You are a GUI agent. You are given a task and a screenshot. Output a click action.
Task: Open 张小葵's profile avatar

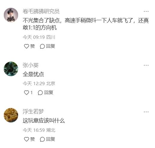pos(11,69)
